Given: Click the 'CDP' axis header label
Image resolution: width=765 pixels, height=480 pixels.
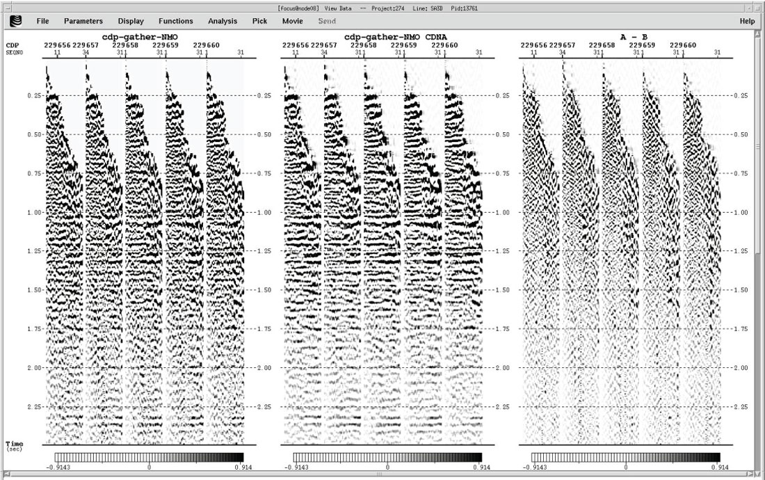Looking at the screenshot, I should click(x=13, y=45).
